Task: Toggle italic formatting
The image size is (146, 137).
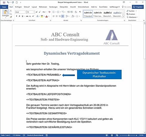Action: coord(19,16)
